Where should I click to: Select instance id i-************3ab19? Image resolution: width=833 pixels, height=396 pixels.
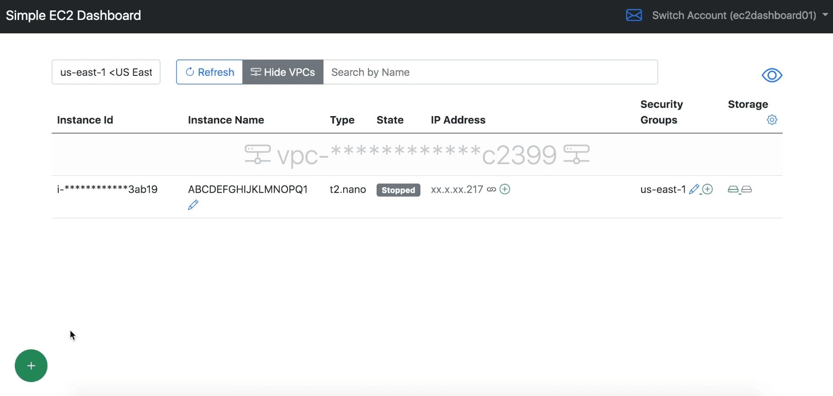(x=107, y=189)
